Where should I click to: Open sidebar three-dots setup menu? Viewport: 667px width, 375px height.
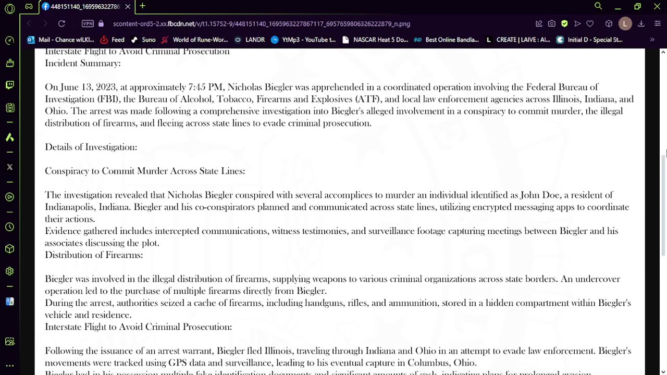coord(9,366)
